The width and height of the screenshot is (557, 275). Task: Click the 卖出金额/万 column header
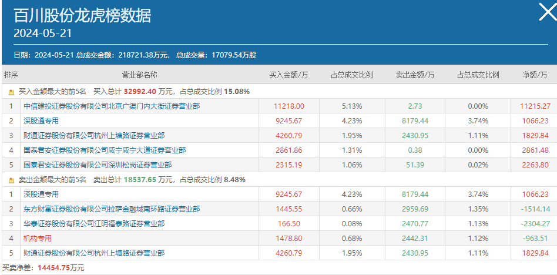(x=415, y=75)
